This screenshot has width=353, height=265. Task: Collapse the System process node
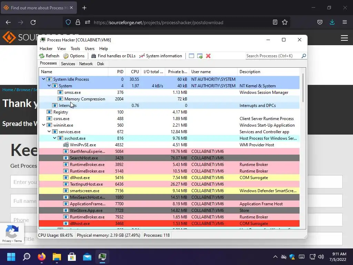[49, 86]
